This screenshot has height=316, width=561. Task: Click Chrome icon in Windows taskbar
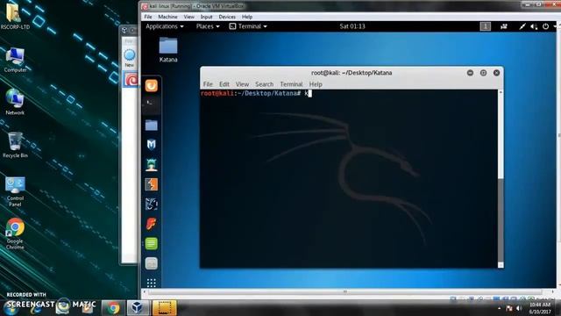(x=113, y=308)
